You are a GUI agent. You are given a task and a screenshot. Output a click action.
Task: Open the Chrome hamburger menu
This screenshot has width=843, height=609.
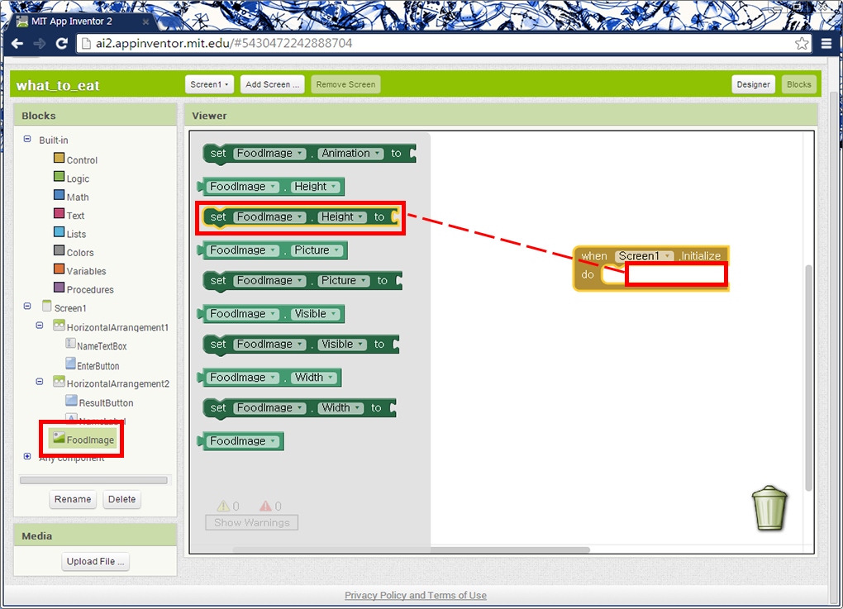(x=826, y=43)
